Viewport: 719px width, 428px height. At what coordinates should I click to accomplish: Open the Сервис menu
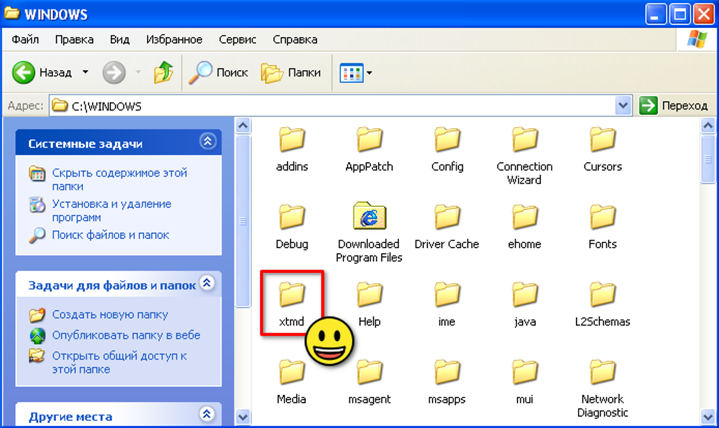coord(237,40)
